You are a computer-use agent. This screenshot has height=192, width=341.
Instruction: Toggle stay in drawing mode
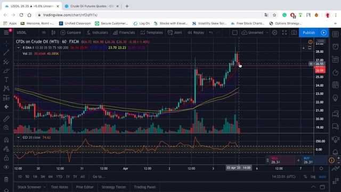[6, 149]
